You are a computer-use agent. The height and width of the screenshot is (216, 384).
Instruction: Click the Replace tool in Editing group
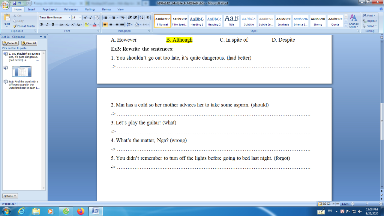tap(370, 21)
